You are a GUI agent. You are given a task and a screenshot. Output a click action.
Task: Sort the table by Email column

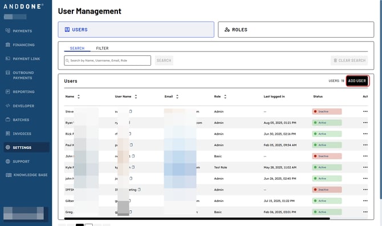(177, 96)
